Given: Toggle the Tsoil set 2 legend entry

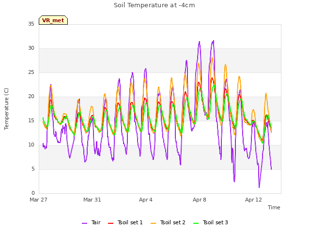Looking at the screenshot, I should [168, 222].
